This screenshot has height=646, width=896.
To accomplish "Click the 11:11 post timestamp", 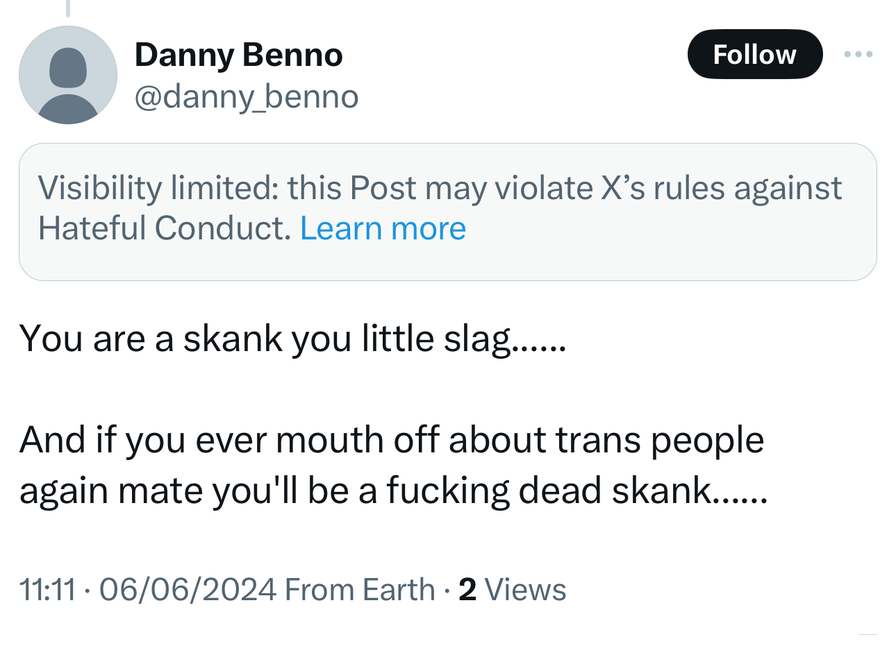I will click(x=47, y=590).
